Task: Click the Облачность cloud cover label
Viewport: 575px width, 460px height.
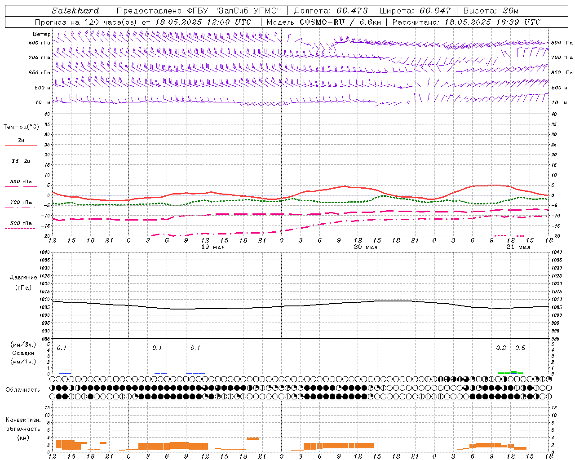Action: click(x=23, y=390)
